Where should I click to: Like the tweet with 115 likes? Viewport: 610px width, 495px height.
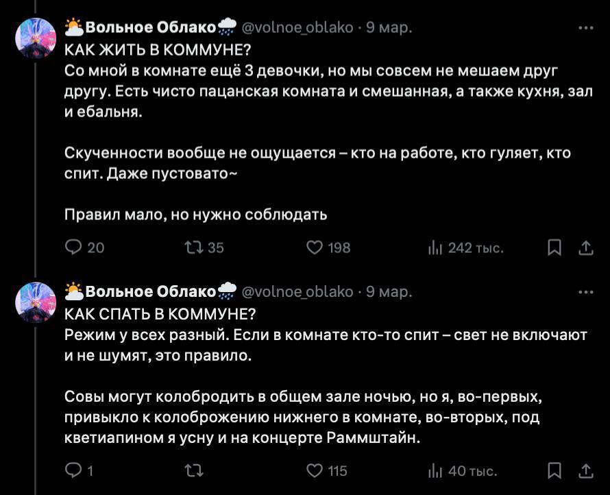point(315,470)
